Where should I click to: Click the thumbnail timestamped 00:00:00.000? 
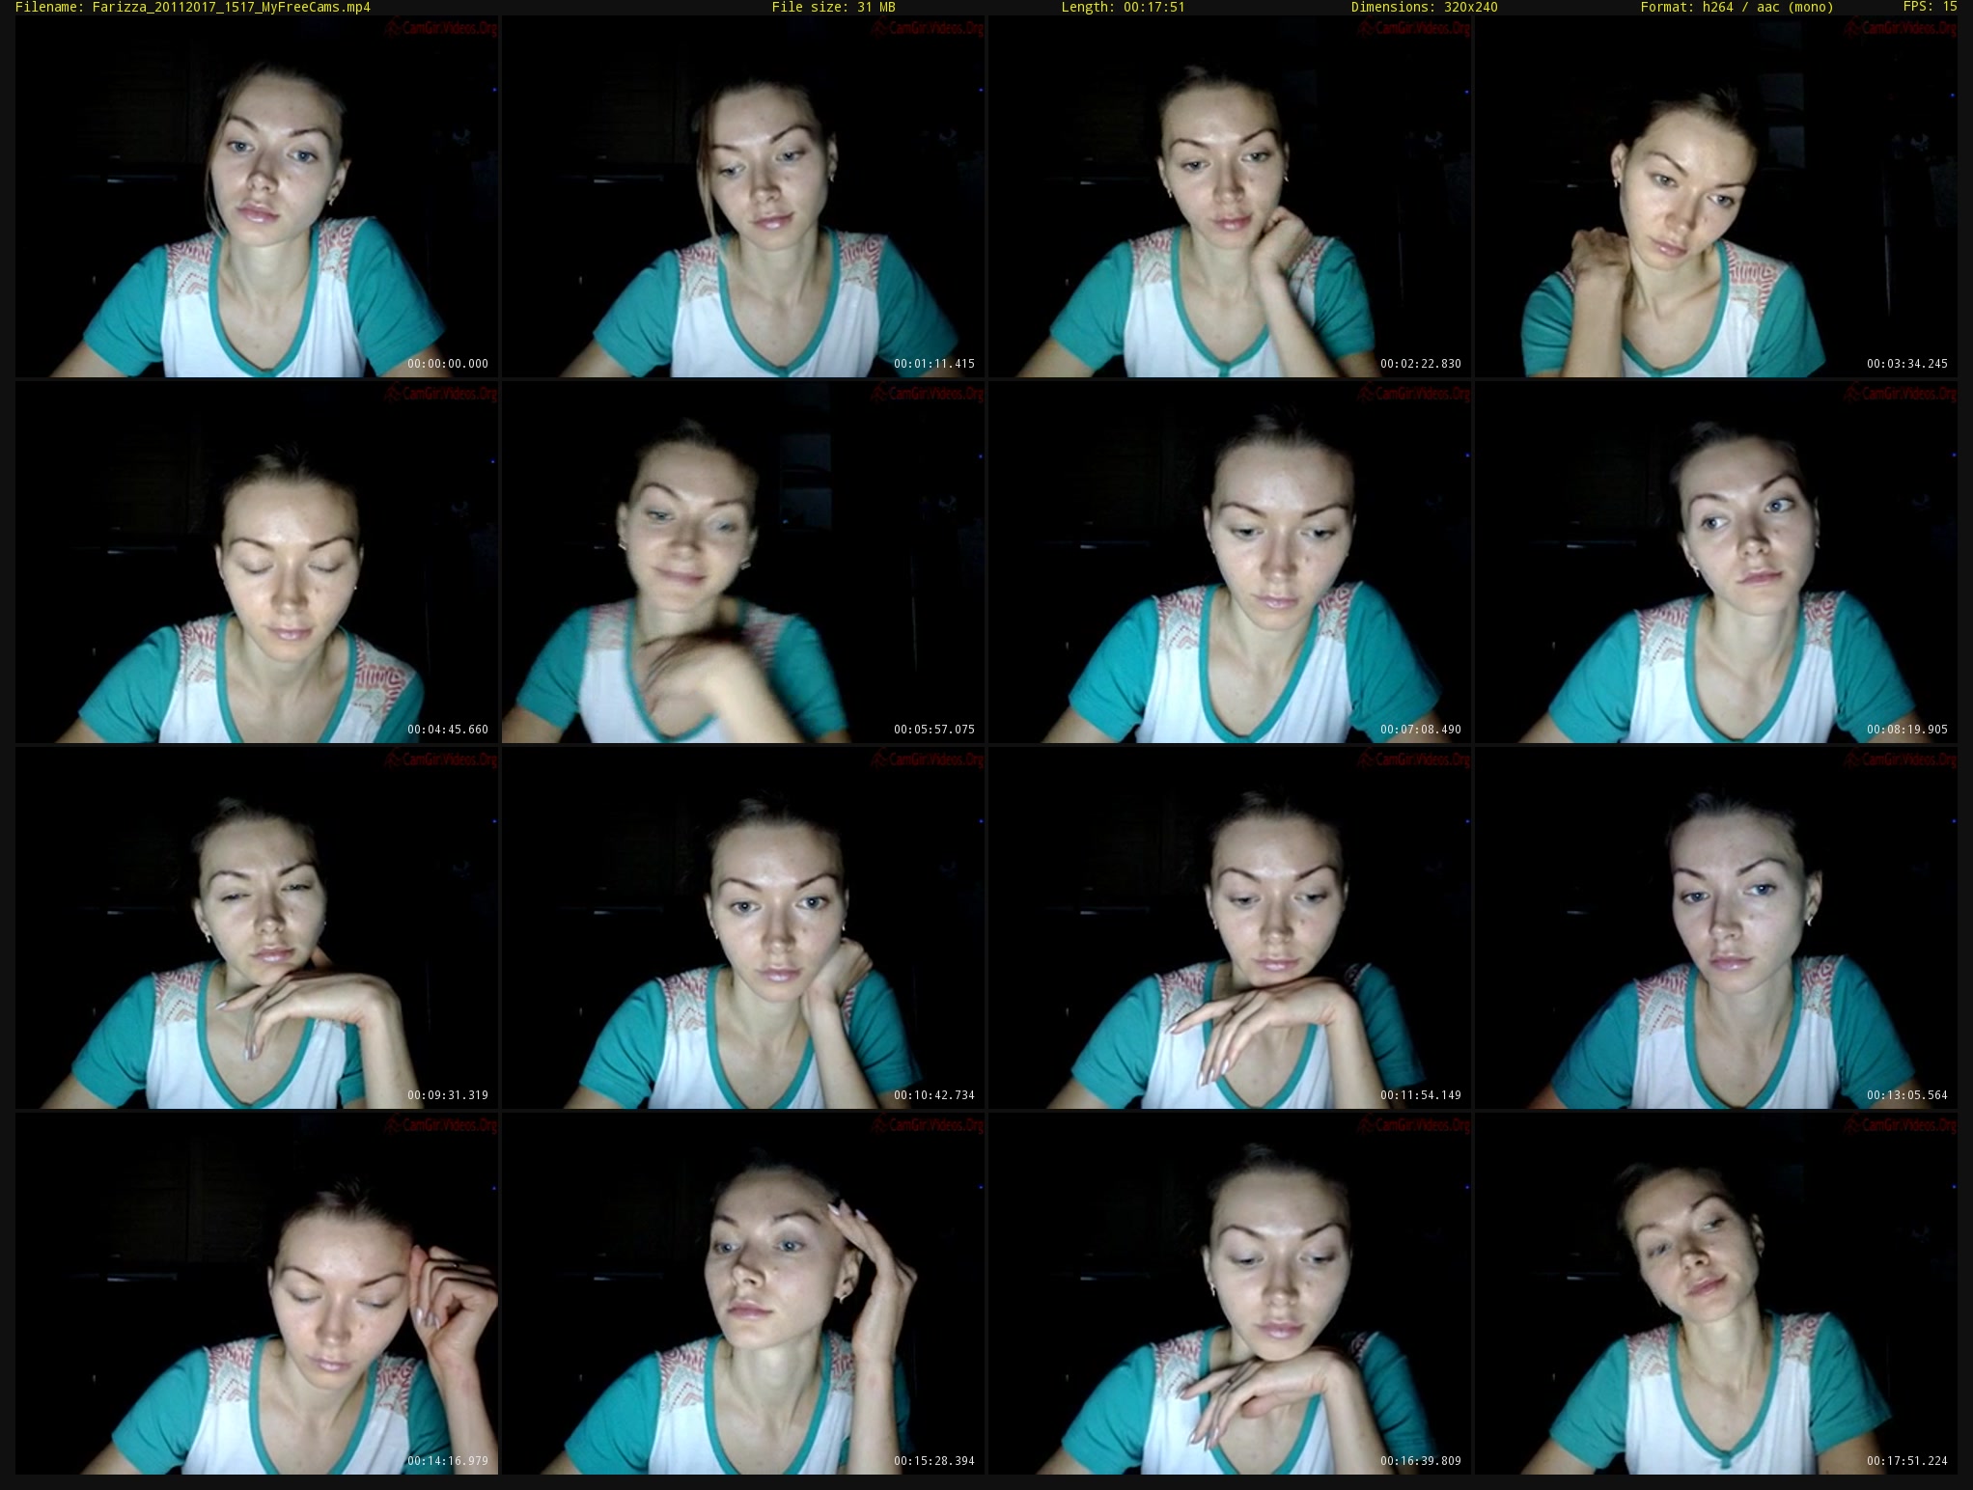pyautogui.click(x=257, y=197)
